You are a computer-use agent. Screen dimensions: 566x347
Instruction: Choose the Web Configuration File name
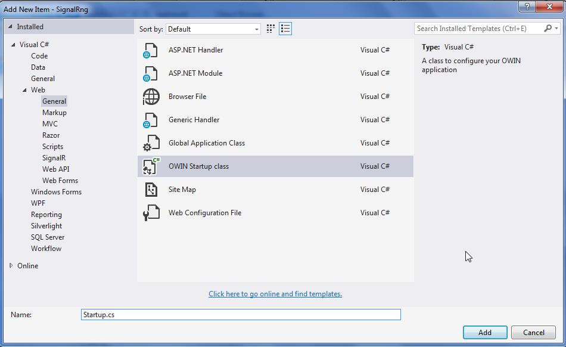(x=205, y=213)
